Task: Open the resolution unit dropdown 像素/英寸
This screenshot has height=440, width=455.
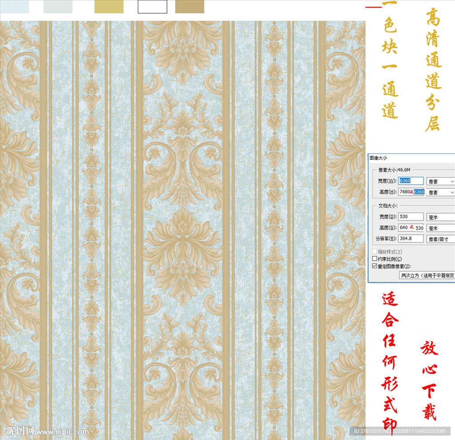Action: pos(440,239)
